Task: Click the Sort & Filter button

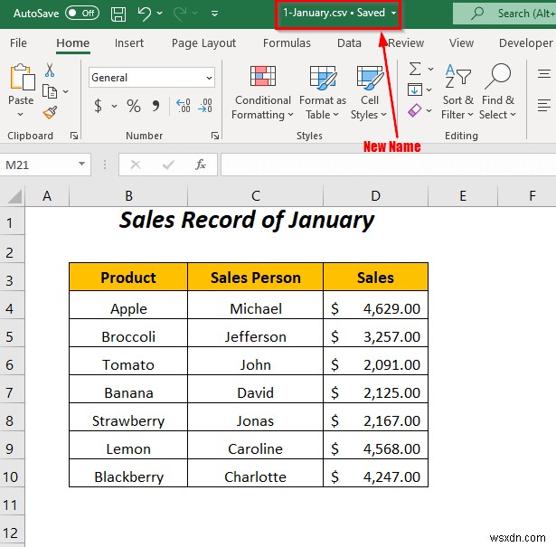Action: click(x=458, y=92)
